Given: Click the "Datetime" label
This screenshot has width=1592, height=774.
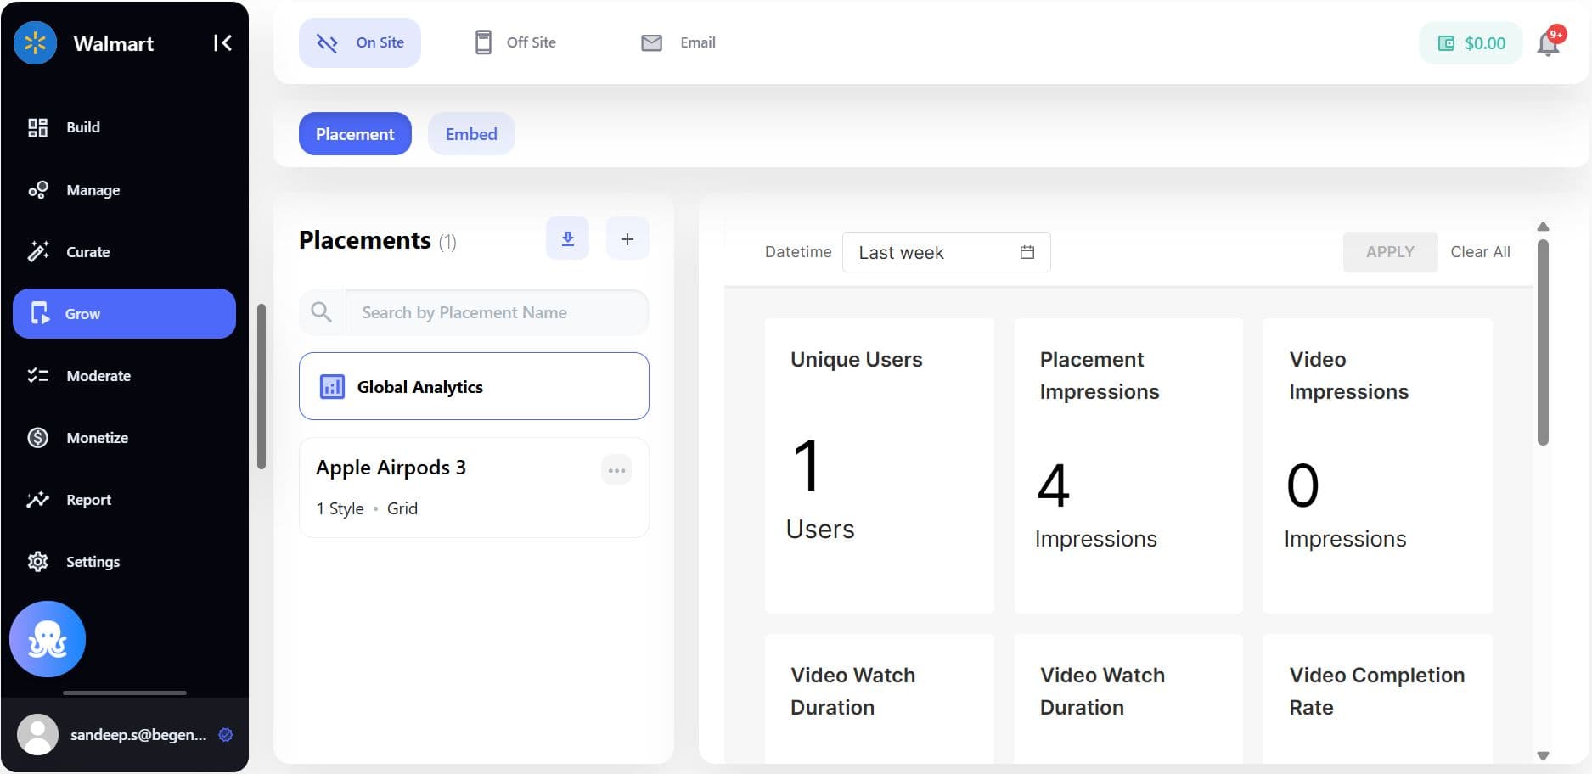Looking at the screenshot, I should pos(798,252).
